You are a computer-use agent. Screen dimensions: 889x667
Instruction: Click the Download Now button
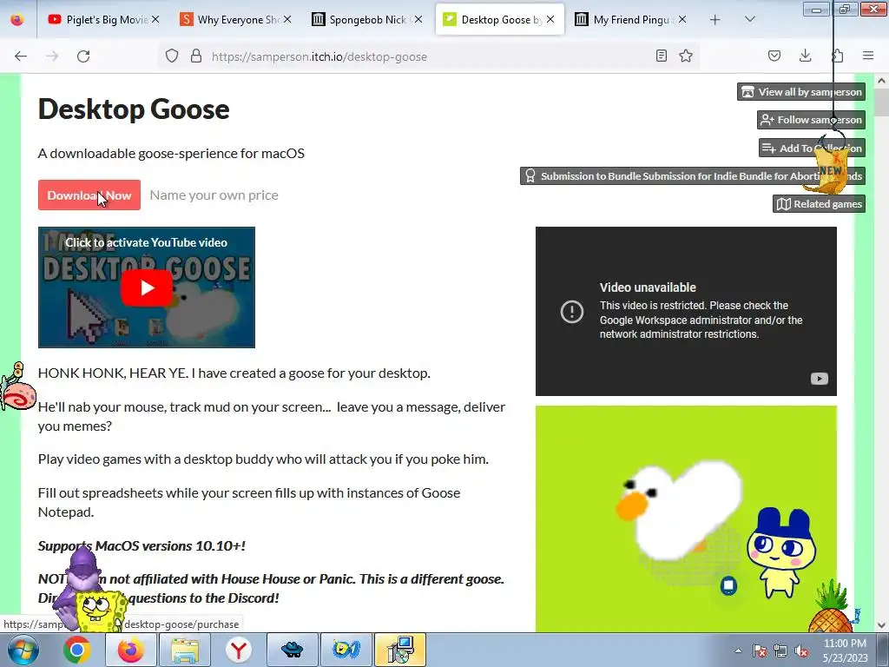(89, 195)
